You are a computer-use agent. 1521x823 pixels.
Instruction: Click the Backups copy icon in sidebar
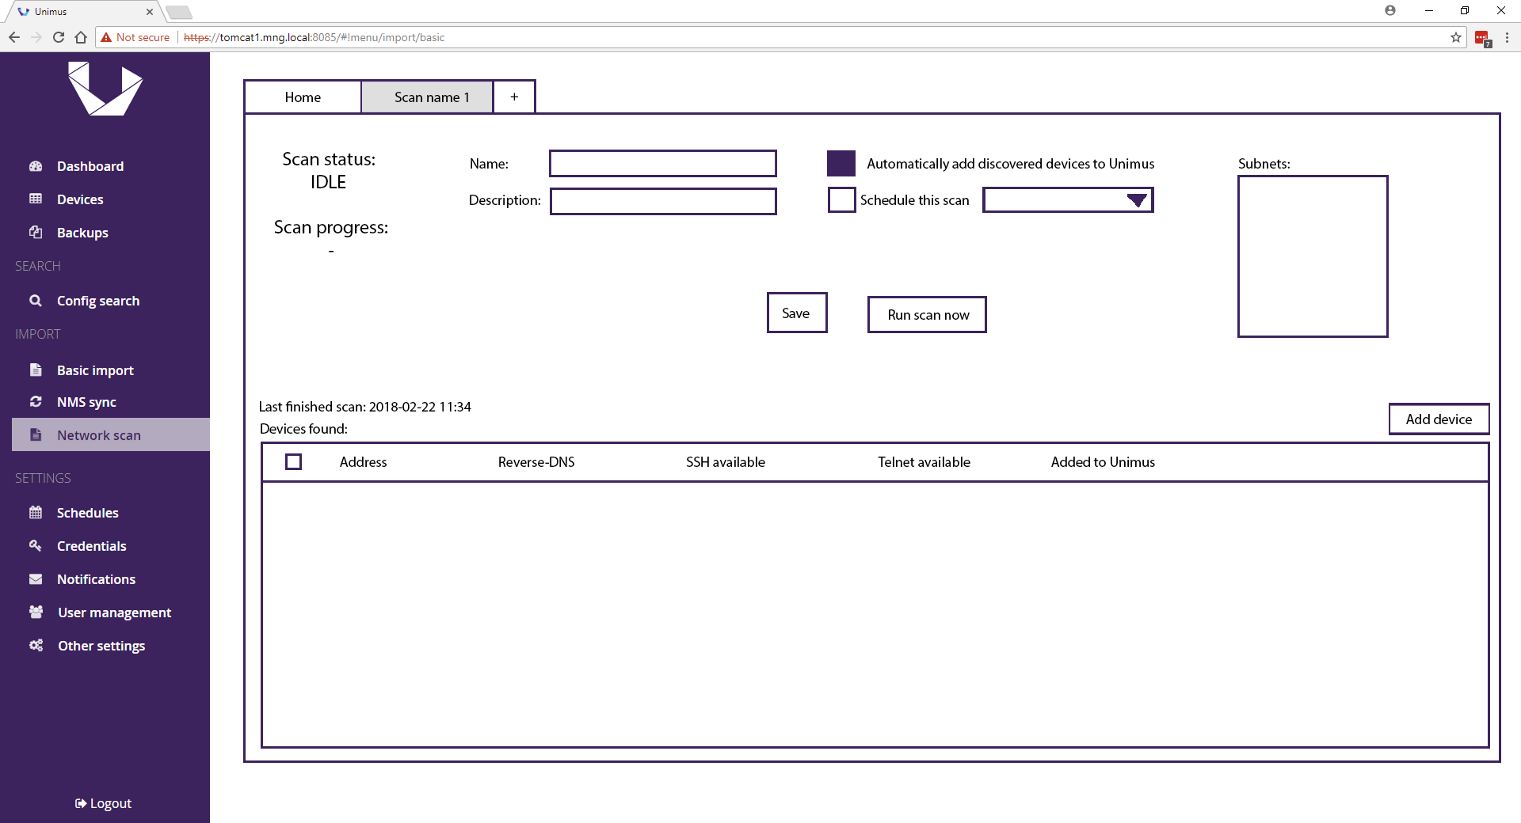point(36,232)
